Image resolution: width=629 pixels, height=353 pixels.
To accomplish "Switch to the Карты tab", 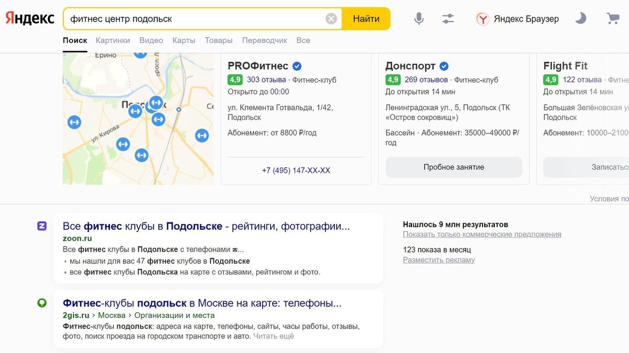I will pos(184,40).
